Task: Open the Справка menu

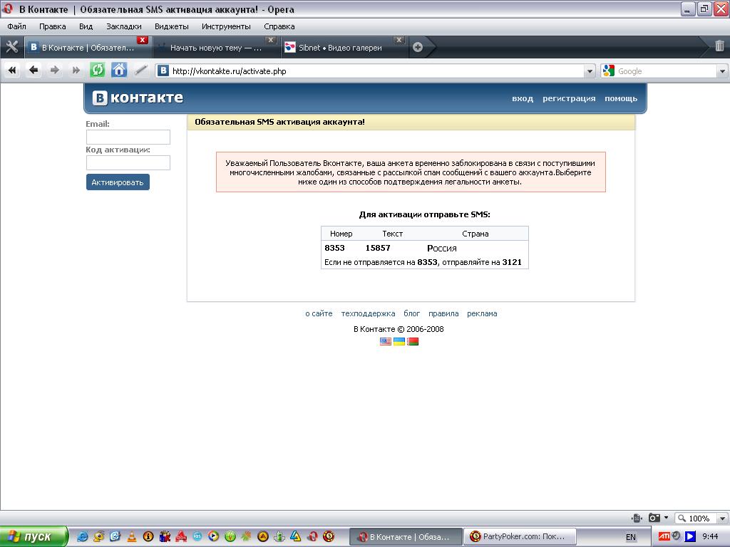Action: coord(279,26)
